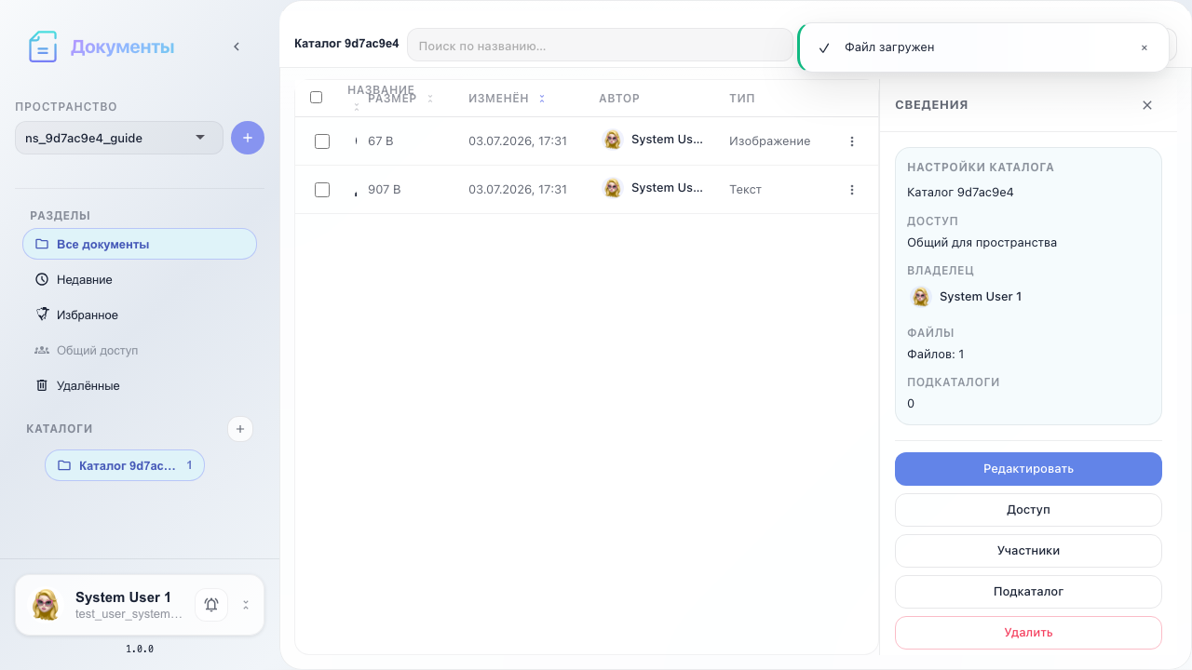Collapse the sidebar with the chevron arrow
This screenshot has height=670, width=1192.
click(237, 47)
